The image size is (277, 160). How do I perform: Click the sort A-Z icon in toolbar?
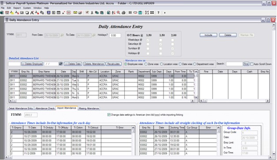[113, 12]
